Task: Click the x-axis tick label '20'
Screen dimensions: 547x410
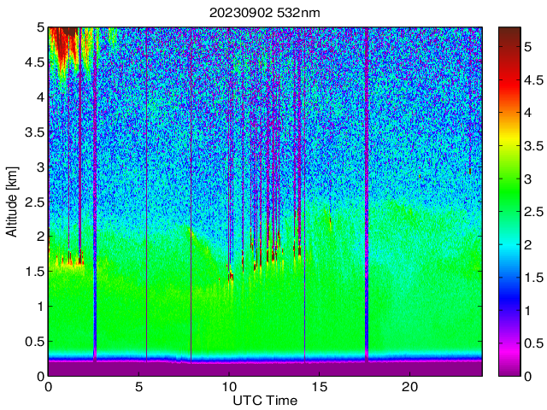Action: point(409,387)
